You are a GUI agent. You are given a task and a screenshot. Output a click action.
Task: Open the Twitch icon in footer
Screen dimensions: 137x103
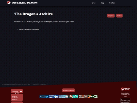tap(18, 93)
